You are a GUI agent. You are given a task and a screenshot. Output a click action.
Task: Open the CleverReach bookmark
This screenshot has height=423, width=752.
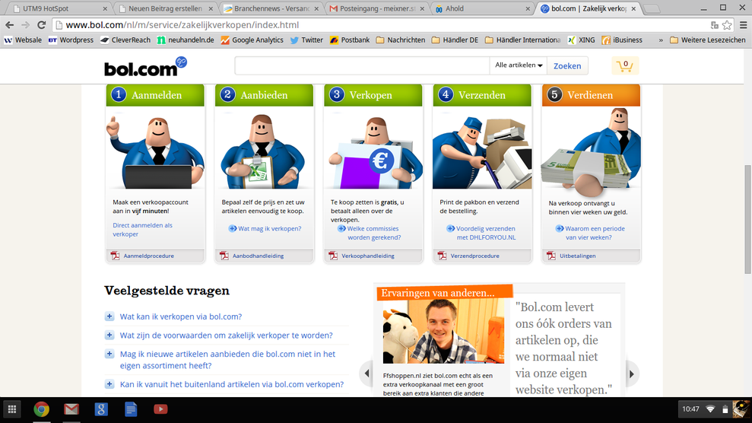pos(125,40)
